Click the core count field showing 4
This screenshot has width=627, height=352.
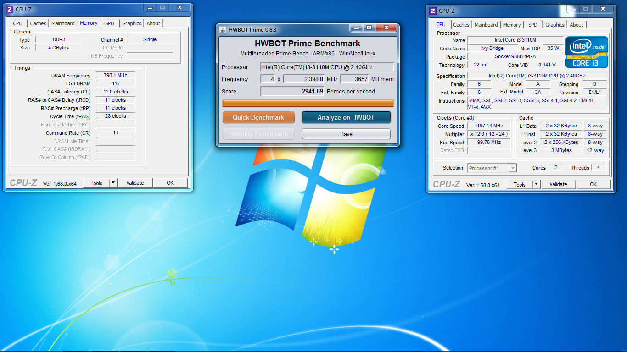[268, 79]
